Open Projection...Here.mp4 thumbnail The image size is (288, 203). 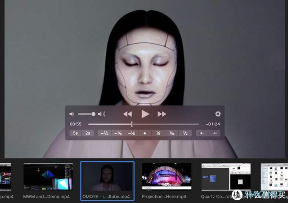coord(166,176)
